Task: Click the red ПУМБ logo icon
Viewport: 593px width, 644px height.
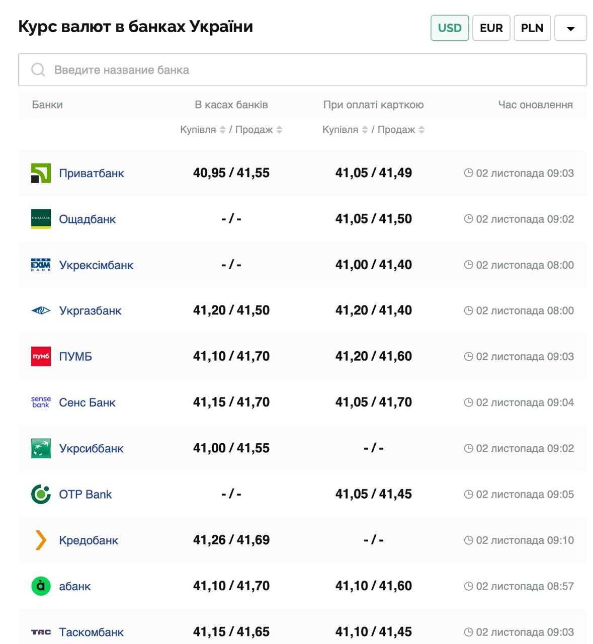Action: (41, 357)
